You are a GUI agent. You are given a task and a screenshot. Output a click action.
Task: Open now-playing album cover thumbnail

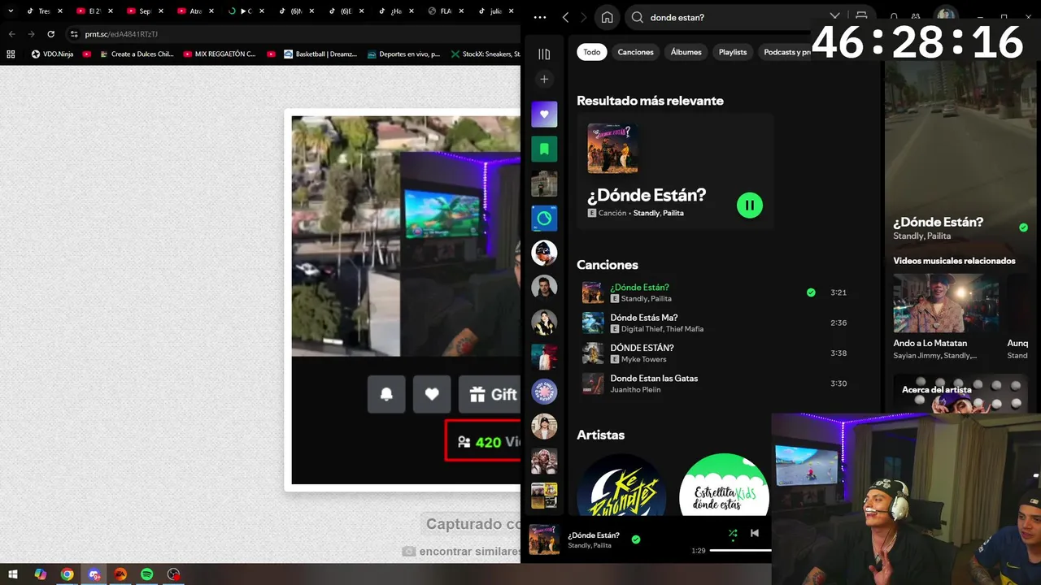pyautogui.click(x=544, y=539)
